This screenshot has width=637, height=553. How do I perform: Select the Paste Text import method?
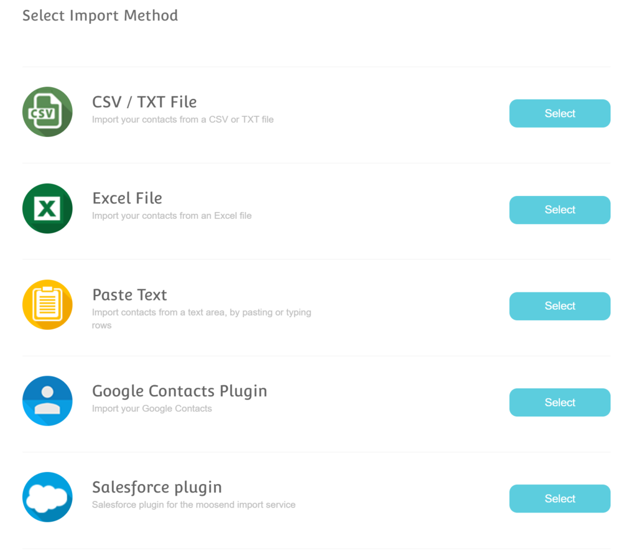pyautogui.click(x=560, y=307)
